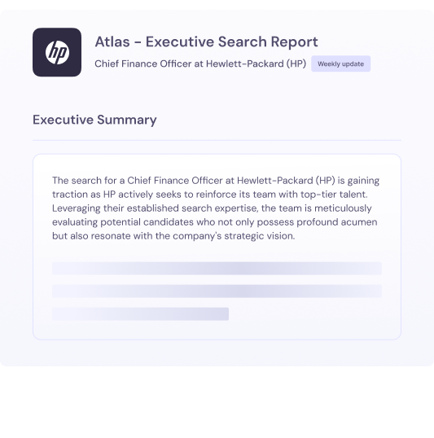The width and height of the screenshot is (434, 438).
Task: Click the divider line under Executive Summary
Action: pos(217,140)
